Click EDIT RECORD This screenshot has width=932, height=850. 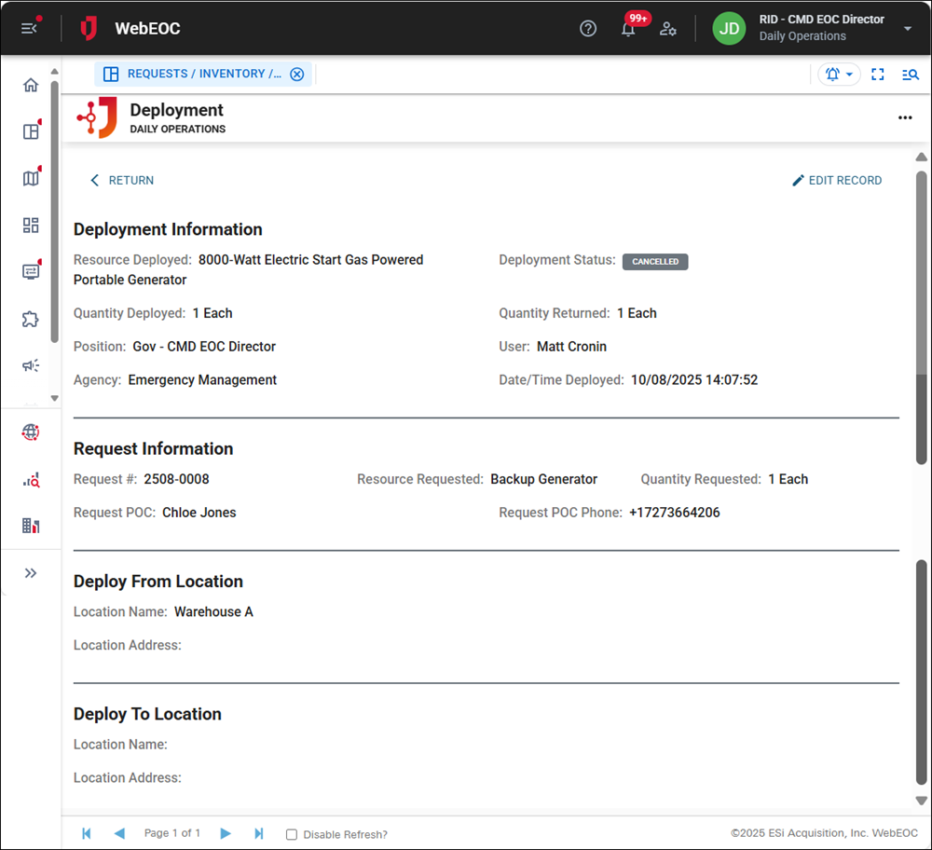click(x=837, y=180)
